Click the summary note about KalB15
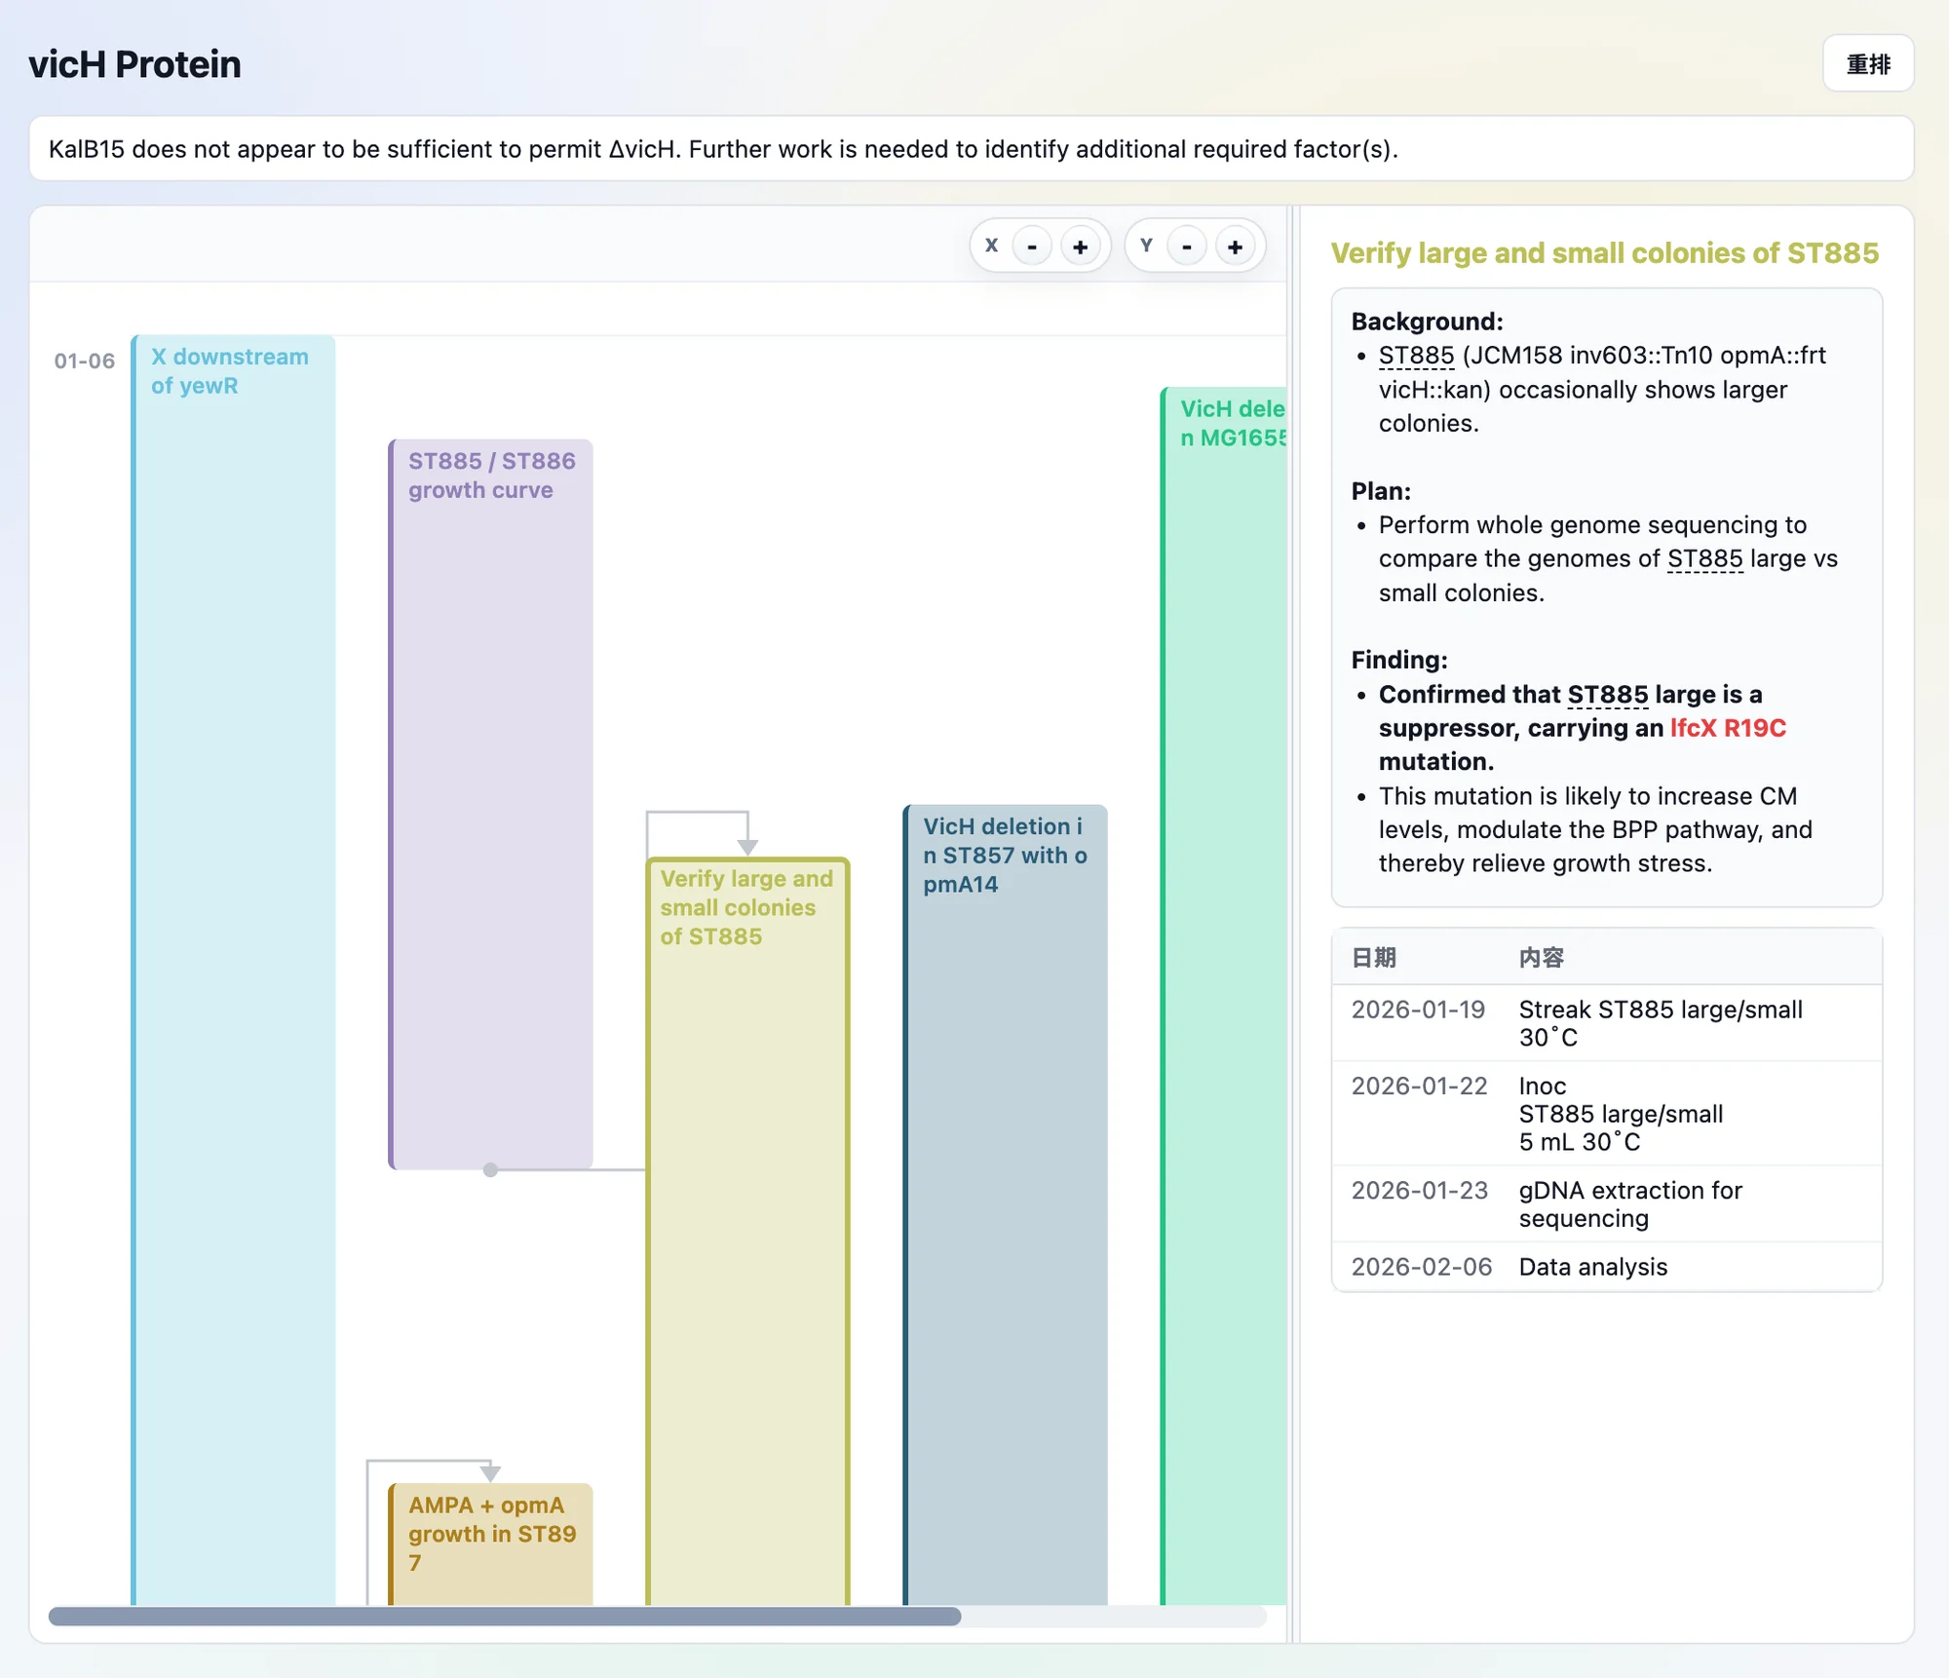This screenshot has height=1678, width=1949. click(x=972, y=149)
